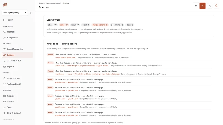Open first youtube.com video source link
This screenshot has height=125, width=223.
click(67, 82)
